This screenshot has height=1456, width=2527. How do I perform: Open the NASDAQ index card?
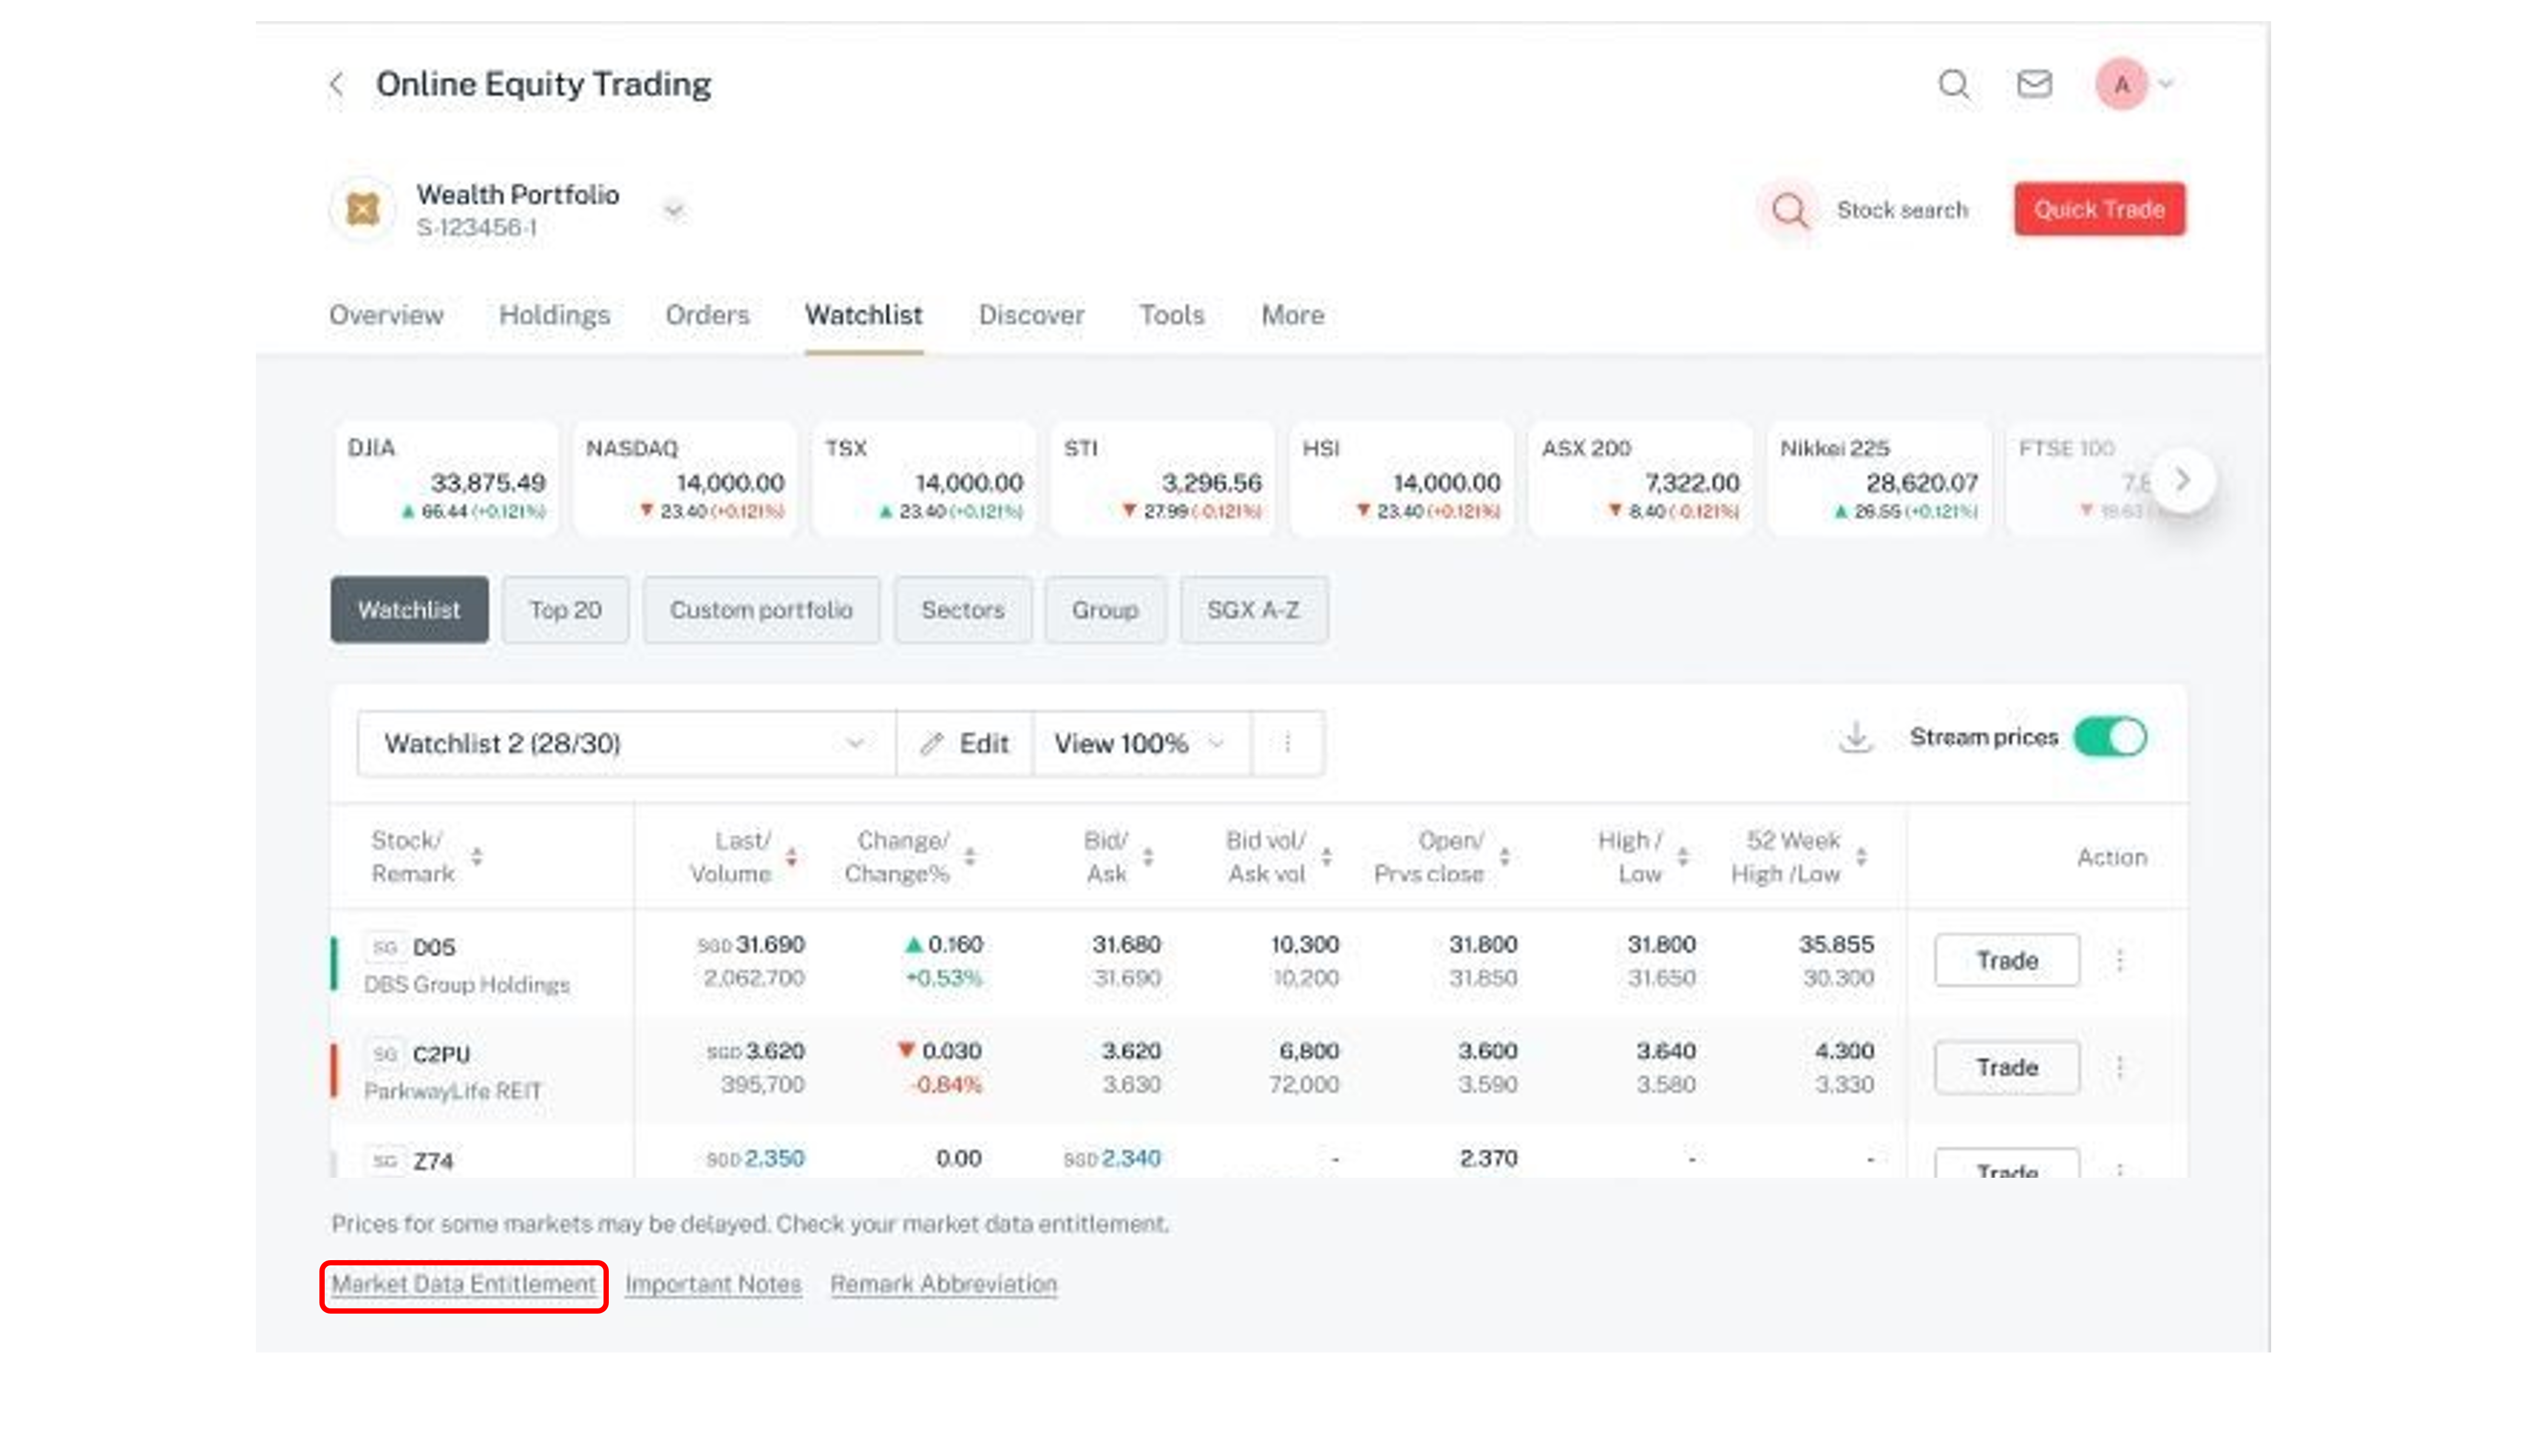point(686,479)
